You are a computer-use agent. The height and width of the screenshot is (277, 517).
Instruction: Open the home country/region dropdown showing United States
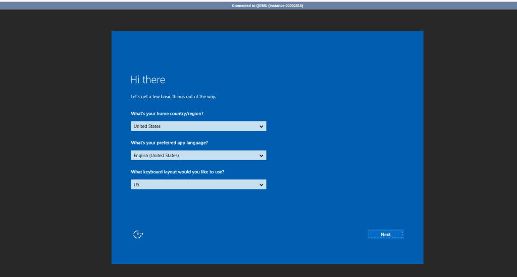198,126
